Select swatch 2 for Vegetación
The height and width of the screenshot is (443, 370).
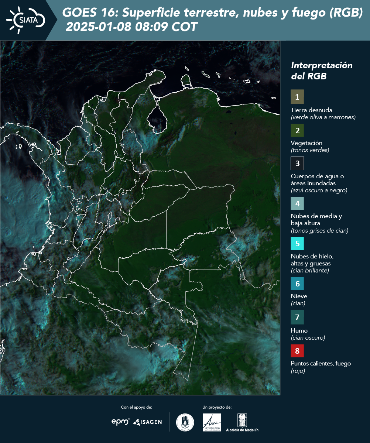tap(297, 130)
